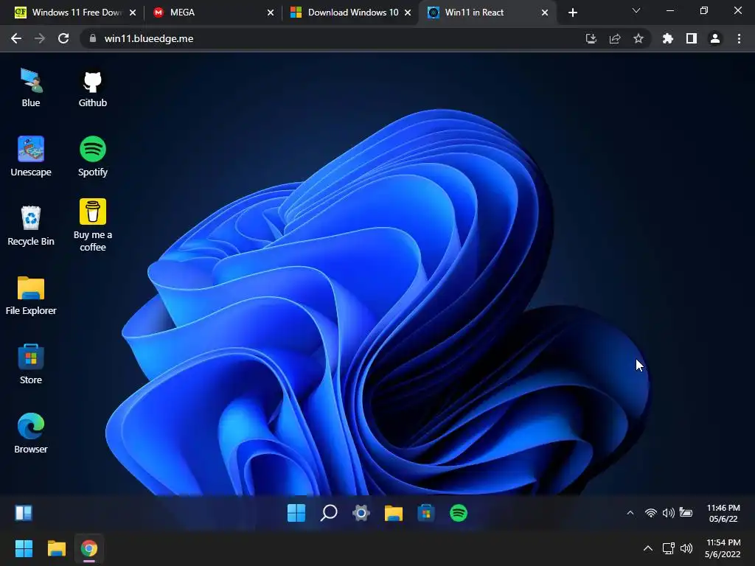The image size is (755, 566).
Task: Open Microsoft Store in the Win11 React taskbar
Action: click(x=425, y=513)
